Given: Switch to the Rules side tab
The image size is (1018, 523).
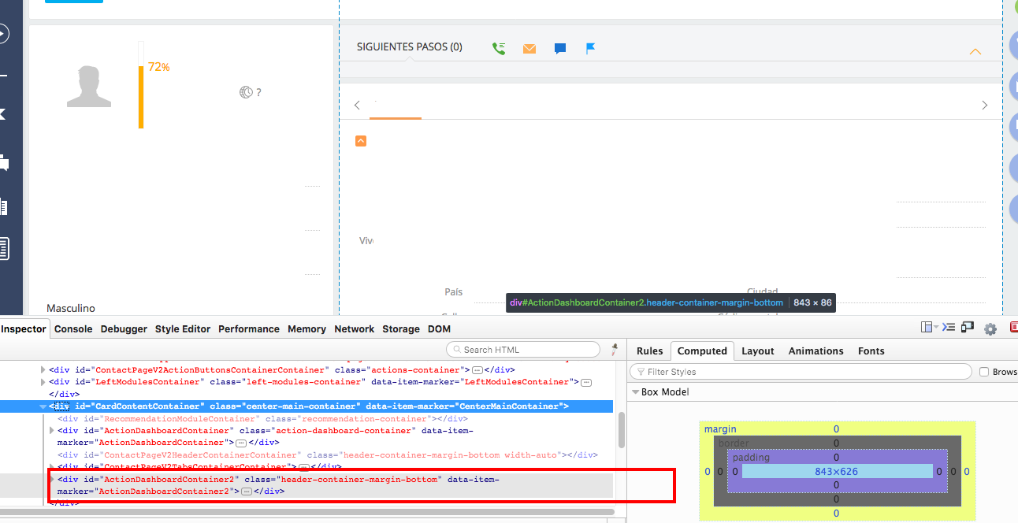Looking at the screenshot, I should (650, 351).
